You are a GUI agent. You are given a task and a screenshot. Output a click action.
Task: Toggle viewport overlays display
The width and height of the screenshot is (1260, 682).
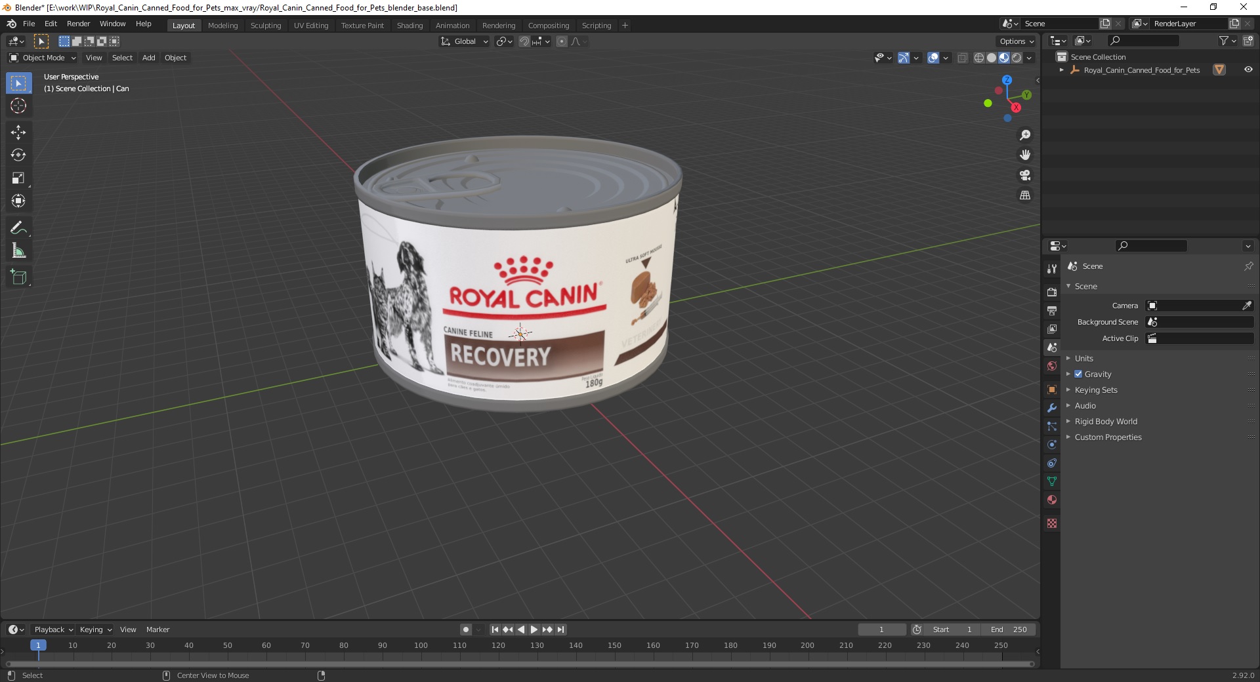(x=933, y=58)
